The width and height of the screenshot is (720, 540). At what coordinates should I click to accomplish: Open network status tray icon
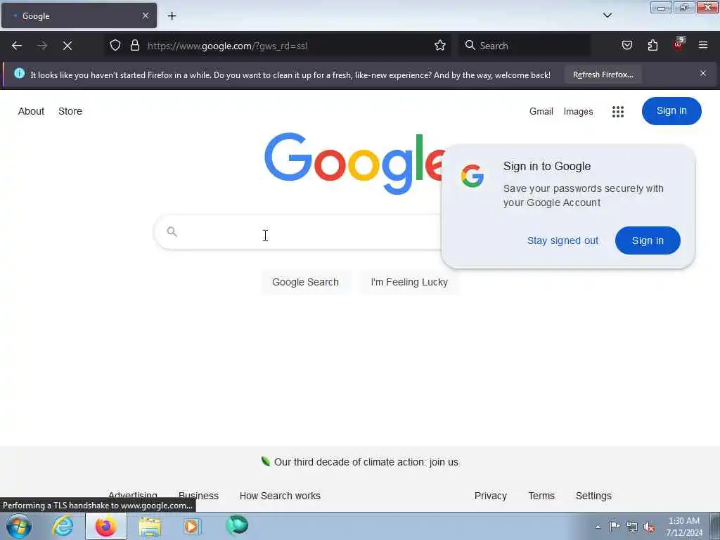[x=632, y=527]
